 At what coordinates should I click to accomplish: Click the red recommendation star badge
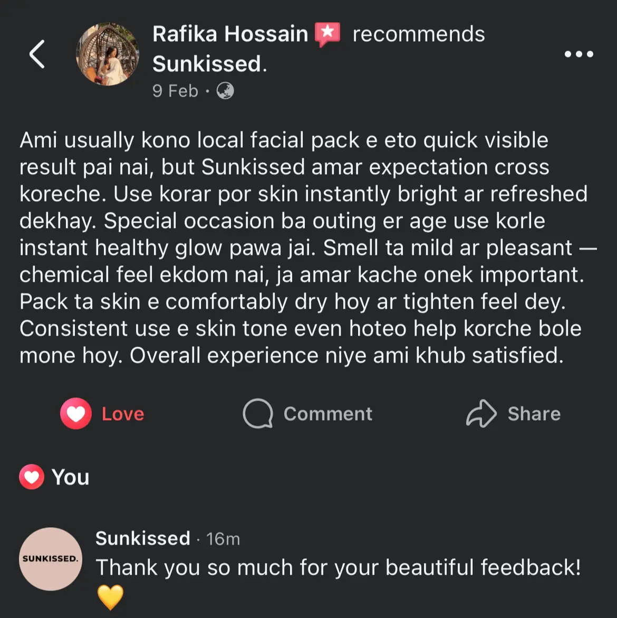[327, 34]
